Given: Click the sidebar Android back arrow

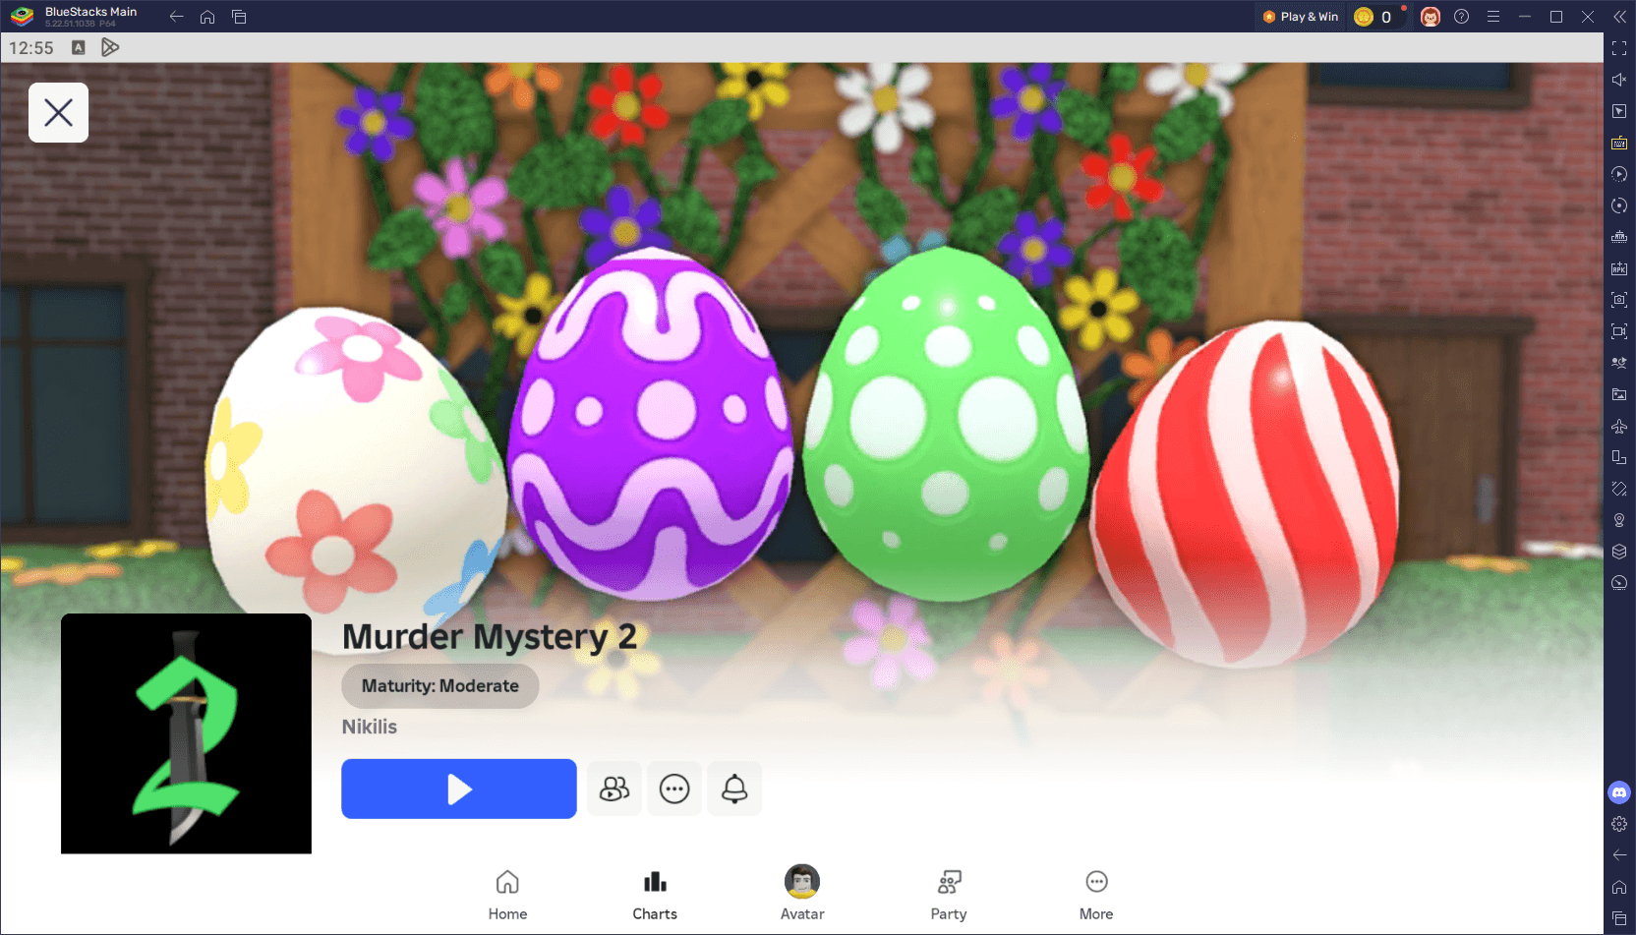Looking at the screenshot, I should coord(1619,855).
